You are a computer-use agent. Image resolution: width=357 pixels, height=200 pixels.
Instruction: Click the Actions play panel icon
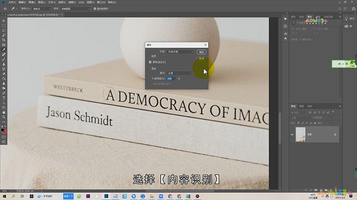286,19
